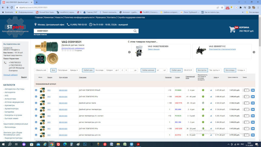Open Windows taskbar search
The width and height of the screenshot is (261, 147).
pyautogui.click(x=10, y=144)
